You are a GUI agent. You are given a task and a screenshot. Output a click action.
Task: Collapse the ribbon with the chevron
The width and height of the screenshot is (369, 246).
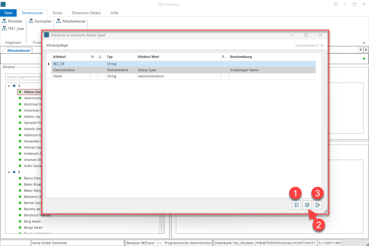coord(364,43)
